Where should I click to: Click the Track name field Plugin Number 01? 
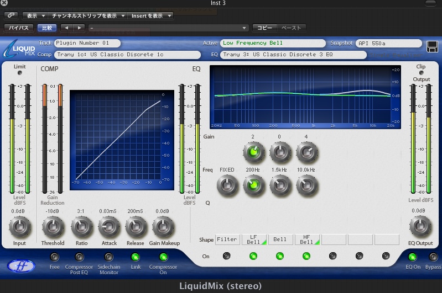click(87, 43)
